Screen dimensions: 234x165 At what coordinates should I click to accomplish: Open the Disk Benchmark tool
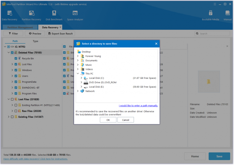pyautogui.click(x=54, y=13)
